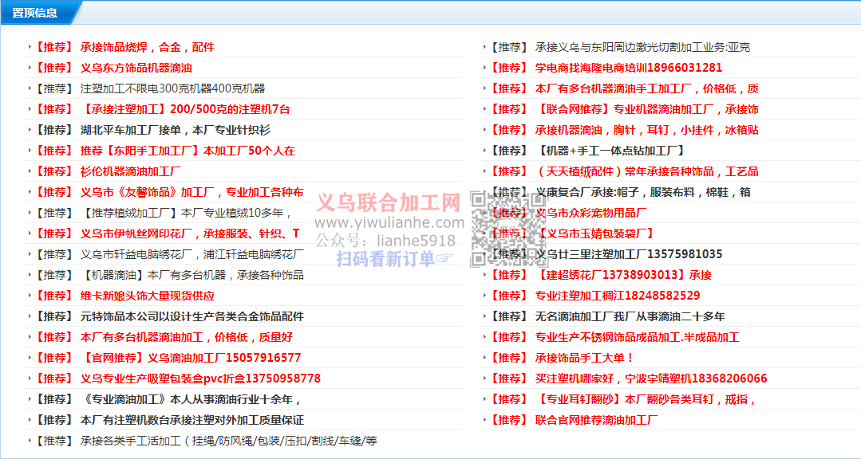The width and height of the screenshot is (861, 459).
Task: Open 【建超绣花厂13738903013】承接
Action: coord(623,275)
